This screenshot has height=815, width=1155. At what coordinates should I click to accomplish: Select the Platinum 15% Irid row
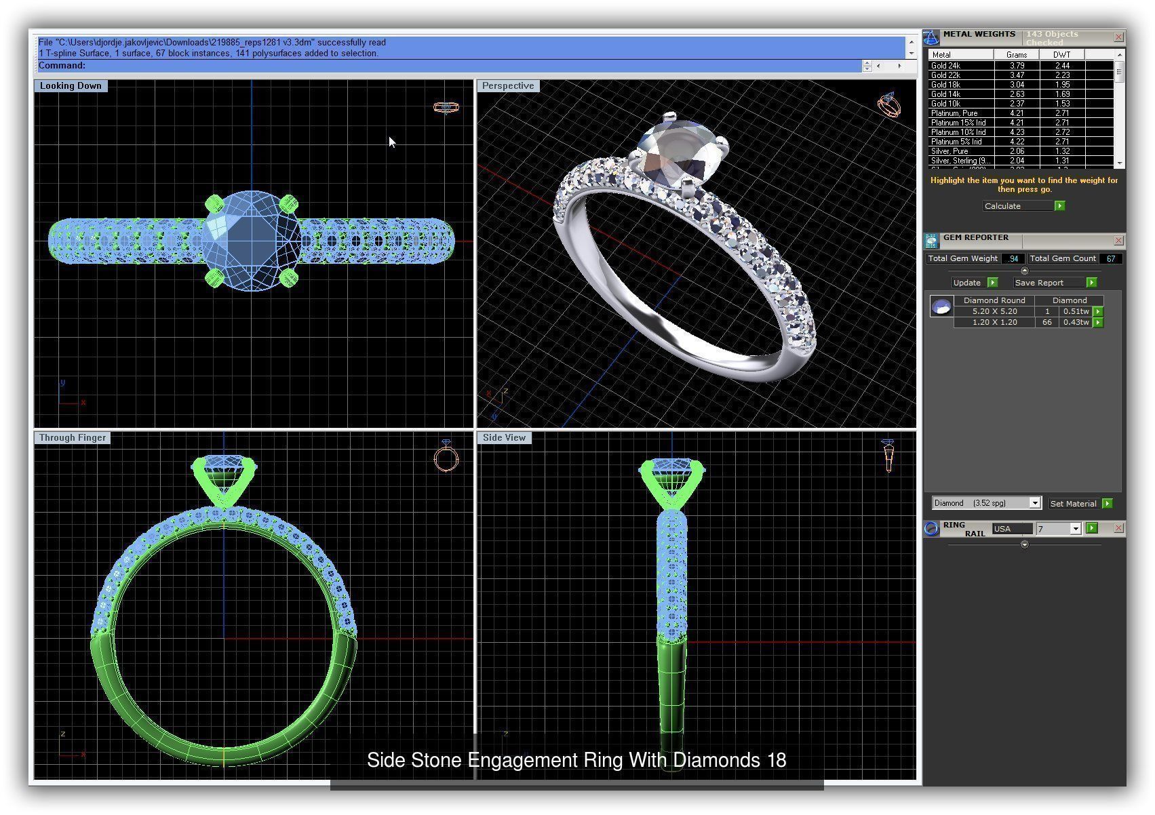click(1021, 123)
